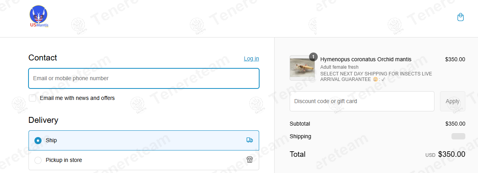The height and width of the screenshot is (173, 478).
Task: Click the 'Email me with news and offers' label
Action: pyautogui.click(x=77, y=98)
